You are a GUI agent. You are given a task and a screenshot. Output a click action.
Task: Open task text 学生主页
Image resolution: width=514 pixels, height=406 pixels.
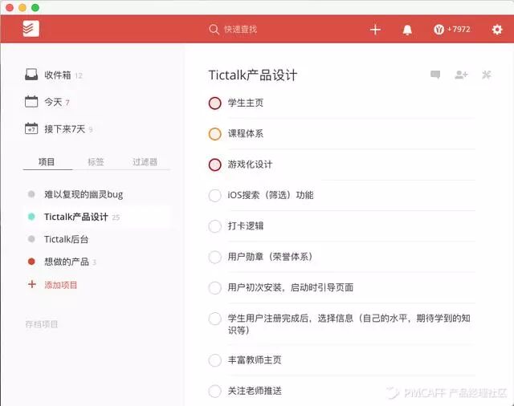tap(246, 103)
